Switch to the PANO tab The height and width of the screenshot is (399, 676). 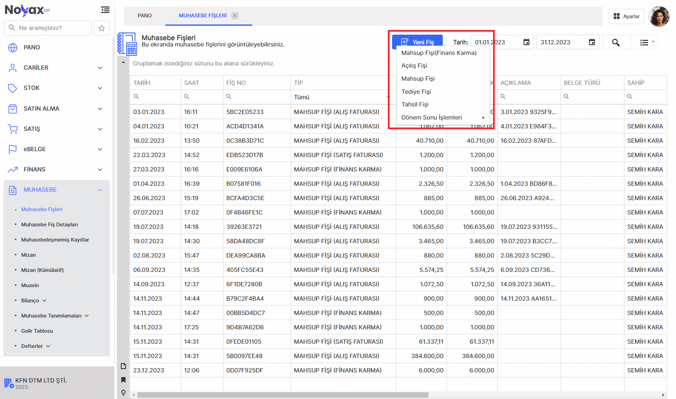(145, 16)
